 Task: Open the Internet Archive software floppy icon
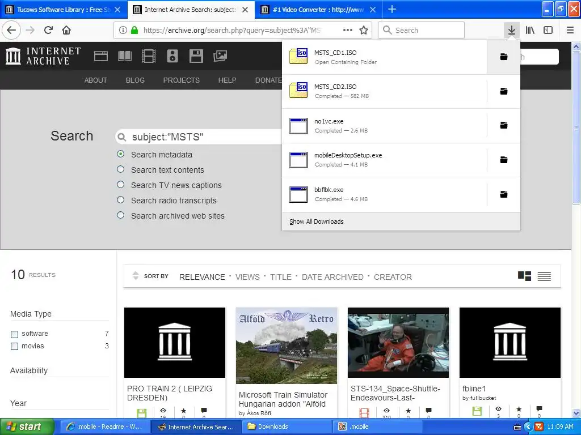pos(196,56)
